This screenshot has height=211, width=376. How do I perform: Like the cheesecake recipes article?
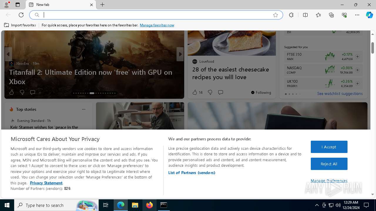point(195,92)
